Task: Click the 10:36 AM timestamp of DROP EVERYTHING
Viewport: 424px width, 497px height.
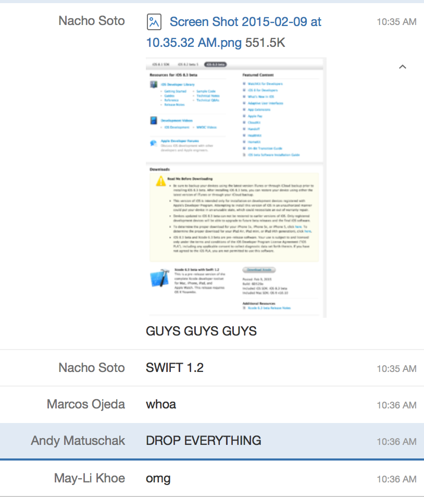Action: pos(396,442)
